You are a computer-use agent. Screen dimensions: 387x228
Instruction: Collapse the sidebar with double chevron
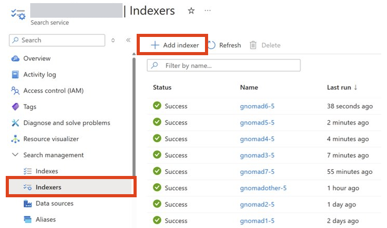pyautogui.click(x=128, y=40)
